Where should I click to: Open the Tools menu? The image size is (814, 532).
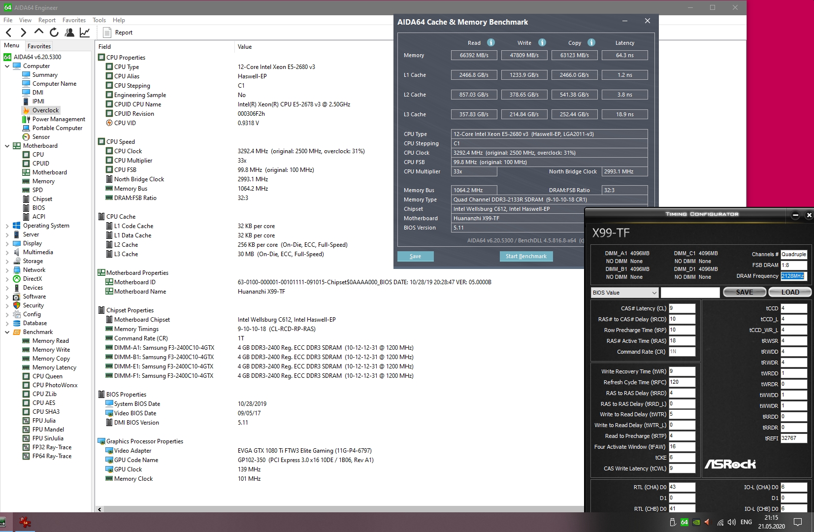[99, 20]
